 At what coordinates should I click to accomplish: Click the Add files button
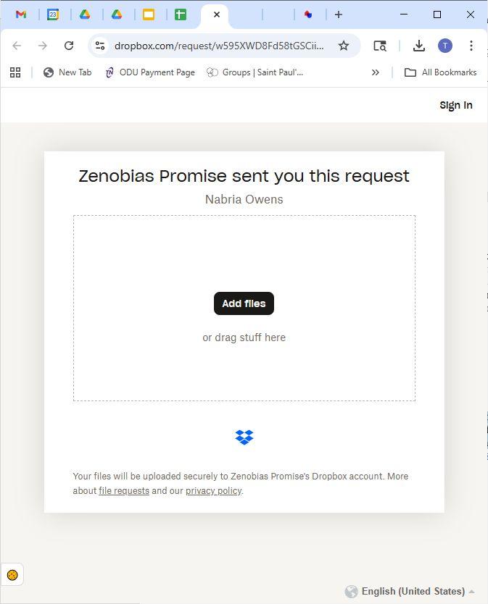244,303
